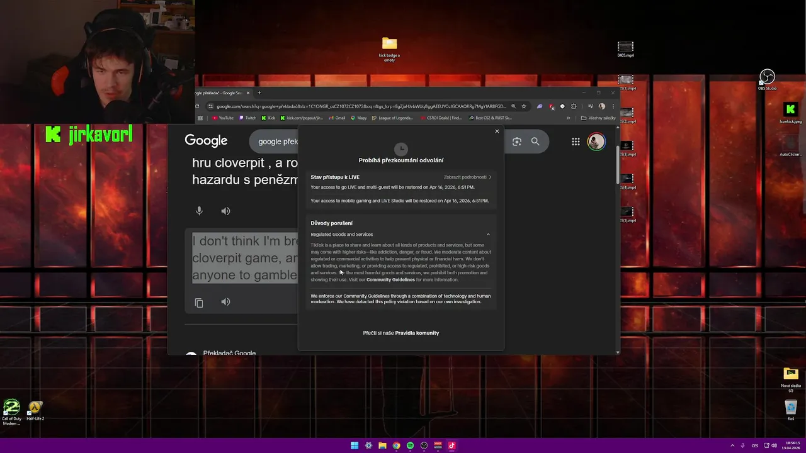Open the Chrome profile avatar in the toolbar
806x453 pixels.
pos(602,106)
